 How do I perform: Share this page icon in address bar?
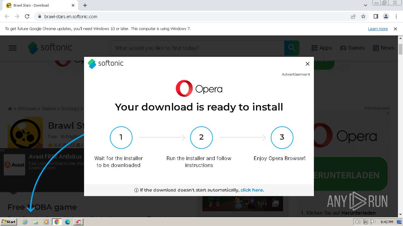pyautogui.click(x=353, y=16)
